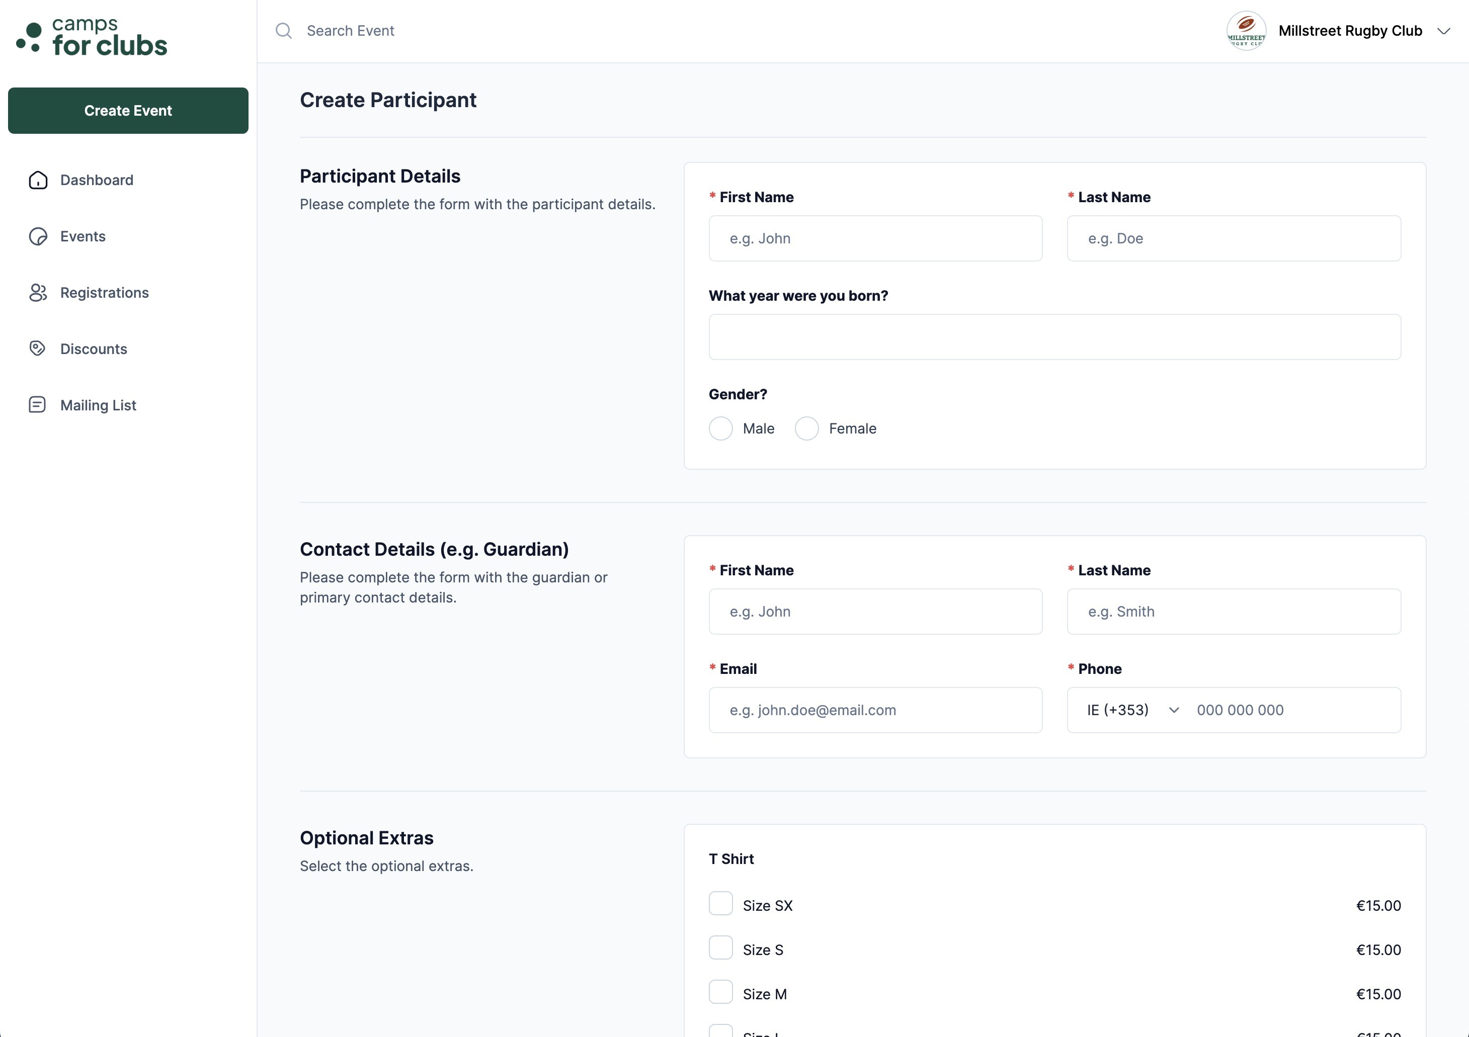The width and height of the screenshot is (1469, 1037).
Task: Expand the Millstreet Rugby Club account chevron
Action: pyautogui.click(x=1443, y=31)
